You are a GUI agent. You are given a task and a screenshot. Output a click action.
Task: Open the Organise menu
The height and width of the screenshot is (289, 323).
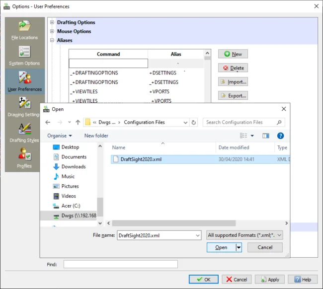[60, 136]
